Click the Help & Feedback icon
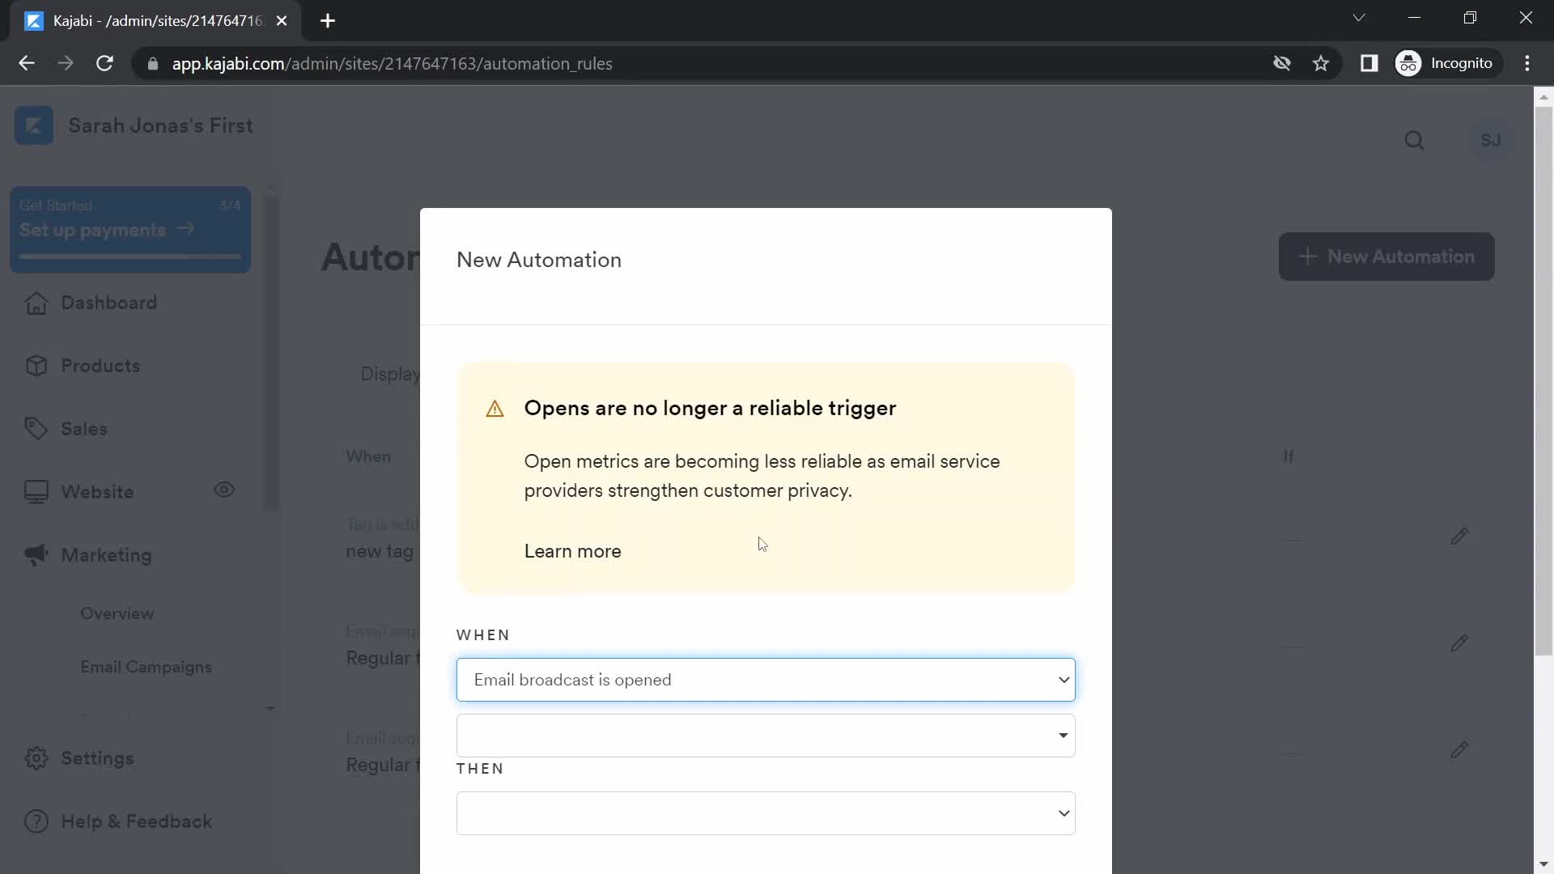Image resolution: width=1554 pixels, height=874 pixels. (x=36, y=821)
